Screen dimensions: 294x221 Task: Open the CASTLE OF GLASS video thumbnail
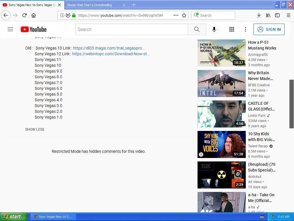pyautogui.click(x=221, y=114)
